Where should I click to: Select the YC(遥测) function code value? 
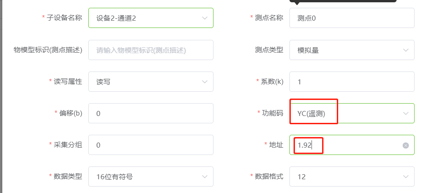point(352,113)
